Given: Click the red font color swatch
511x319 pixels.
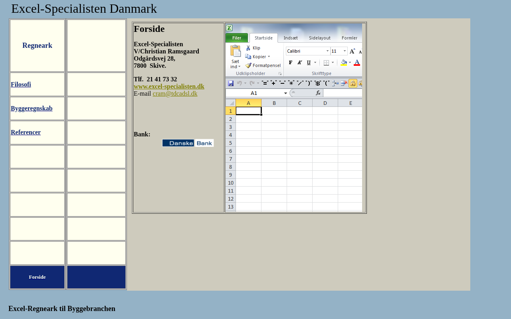Looking at the screenshot, I should pyautogui.click(x=356, y=63).
